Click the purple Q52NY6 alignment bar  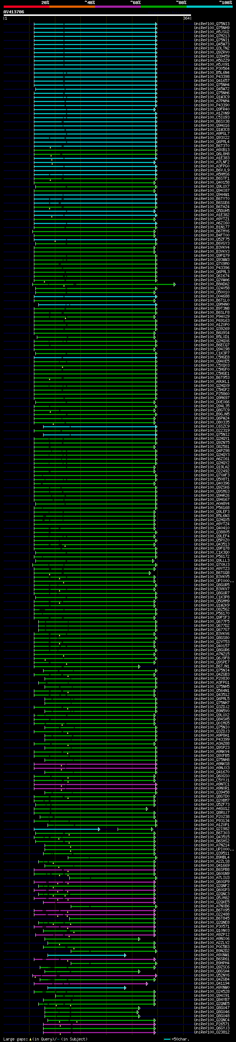[95, 976]
